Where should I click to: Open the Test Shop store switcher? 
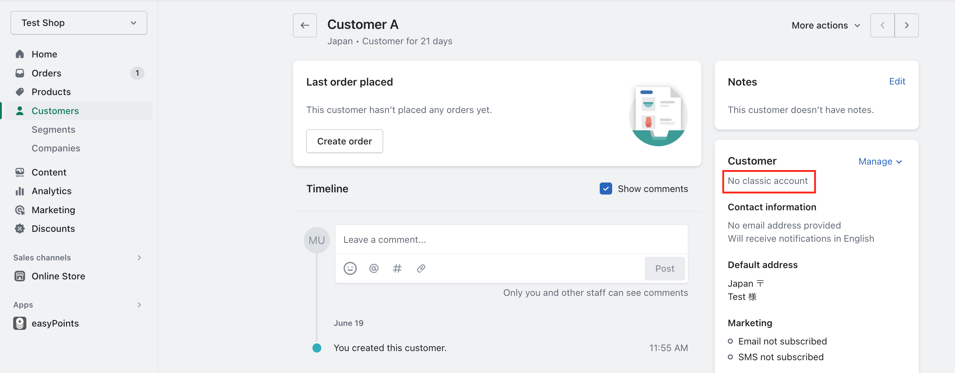(79, 23)
